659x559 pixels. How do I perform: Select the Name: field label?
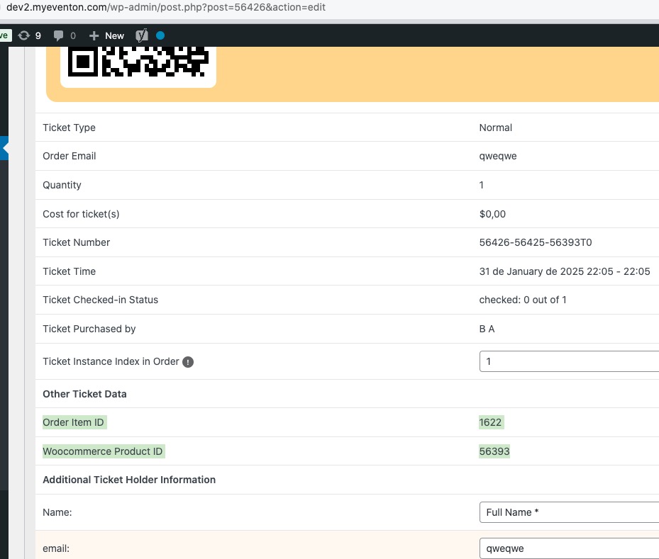point(57,512)
